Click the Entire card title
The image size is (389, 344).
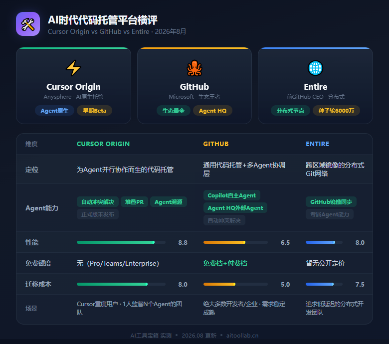coord(315,87)
